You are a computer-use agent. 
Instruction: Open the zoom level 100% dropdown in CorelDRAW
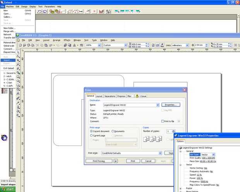99,45
